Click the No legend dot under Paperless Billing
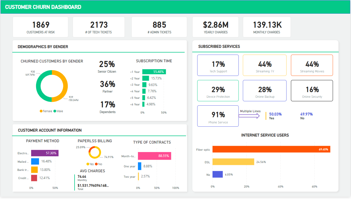Screen dimensions: 351x199 point(96,164)
